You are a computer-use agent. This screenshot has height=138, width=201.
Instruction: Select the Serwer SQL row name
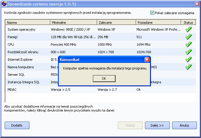click(16, 75)
